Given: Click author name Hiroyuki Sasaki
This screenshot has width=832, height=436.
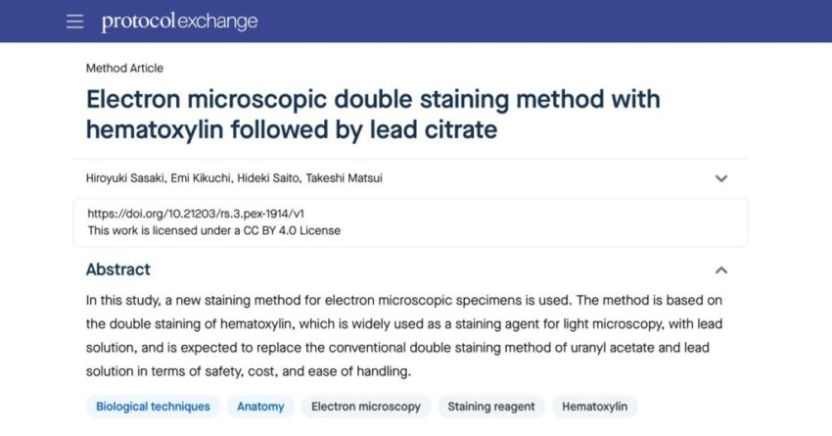Looking at the screenshot, I should (x=125, y=178).
